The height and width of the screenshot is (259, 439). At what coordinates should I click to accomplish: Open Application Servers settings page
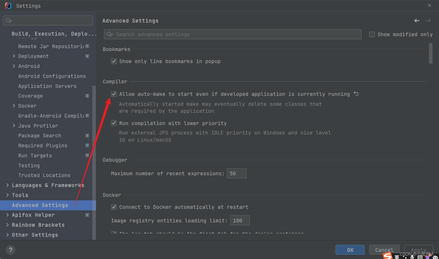[47, 86]
